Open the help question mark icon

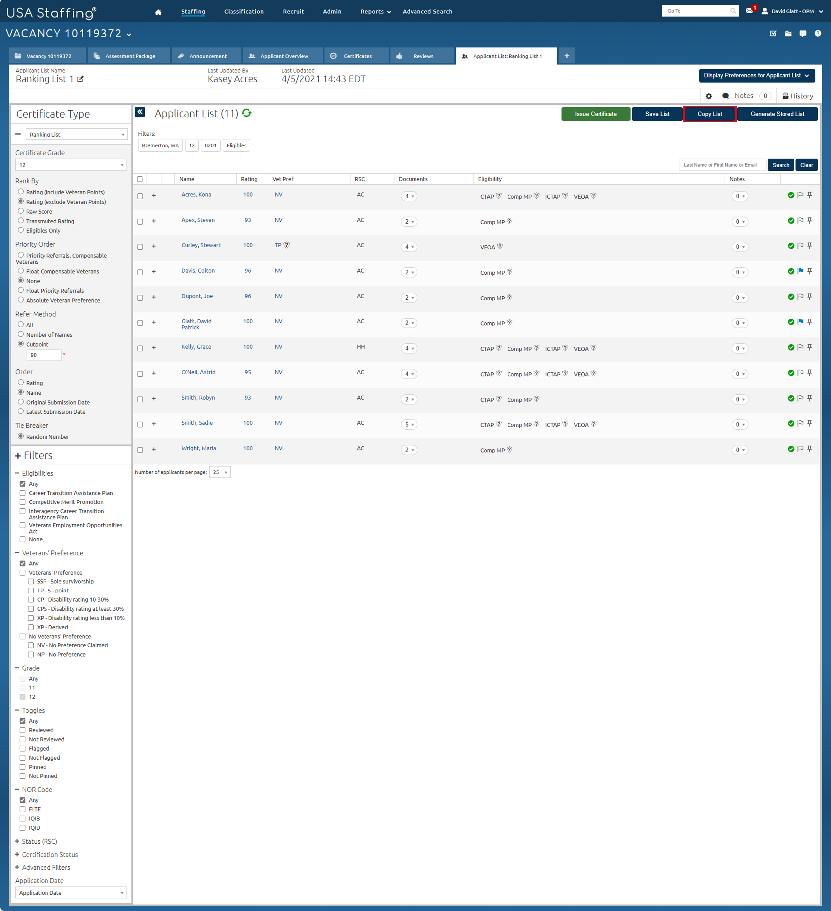[x=818, y=34]
